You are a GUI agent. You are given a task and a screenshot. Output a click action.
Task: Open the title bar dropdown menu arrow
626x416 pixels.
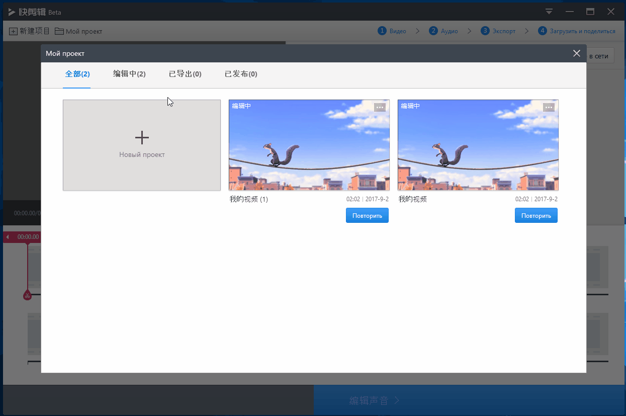tap(549, 12)
